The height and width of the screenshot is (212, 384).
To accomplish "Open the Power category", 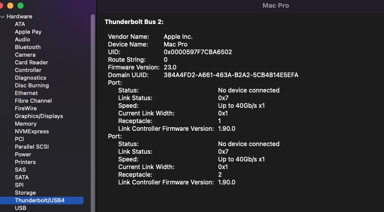I will (23, 154).
